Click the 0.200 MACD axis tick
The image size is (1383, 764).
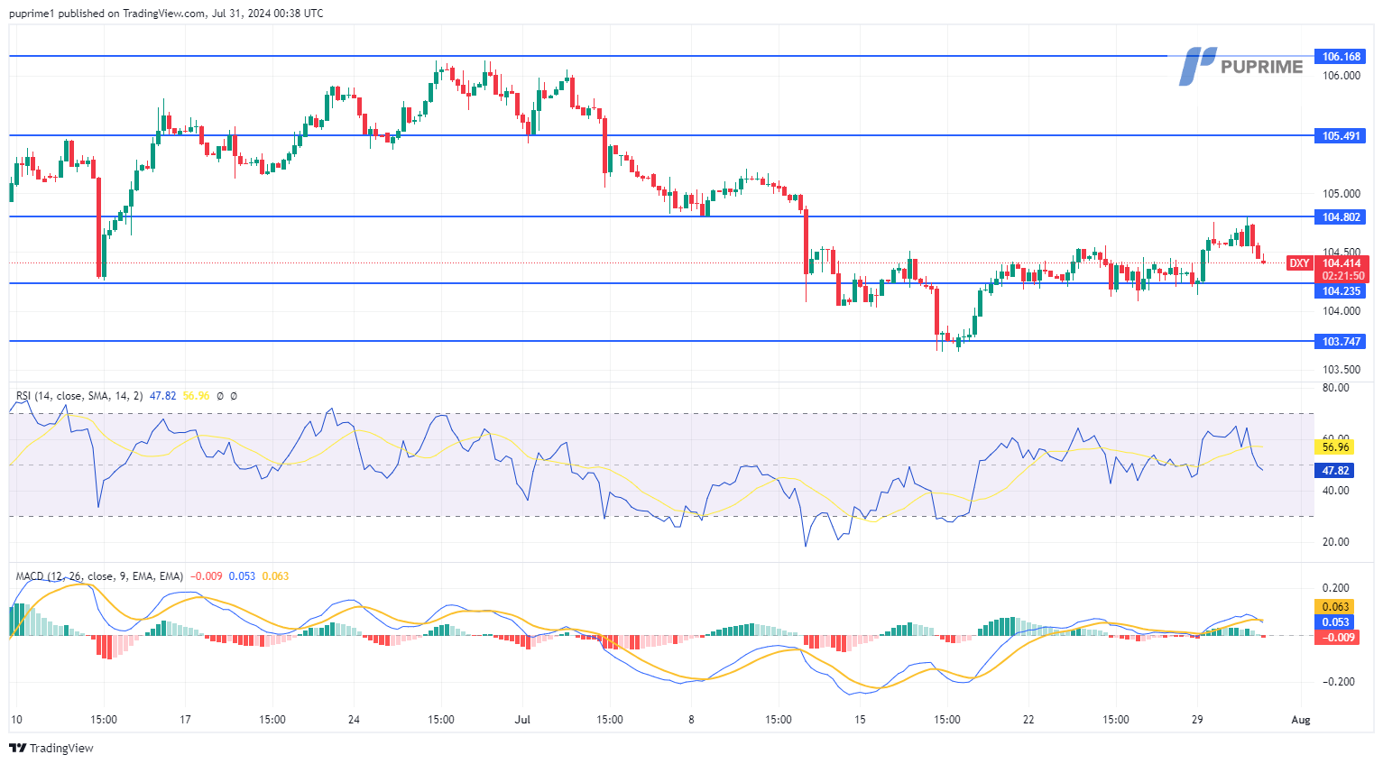coord(1336,588)
